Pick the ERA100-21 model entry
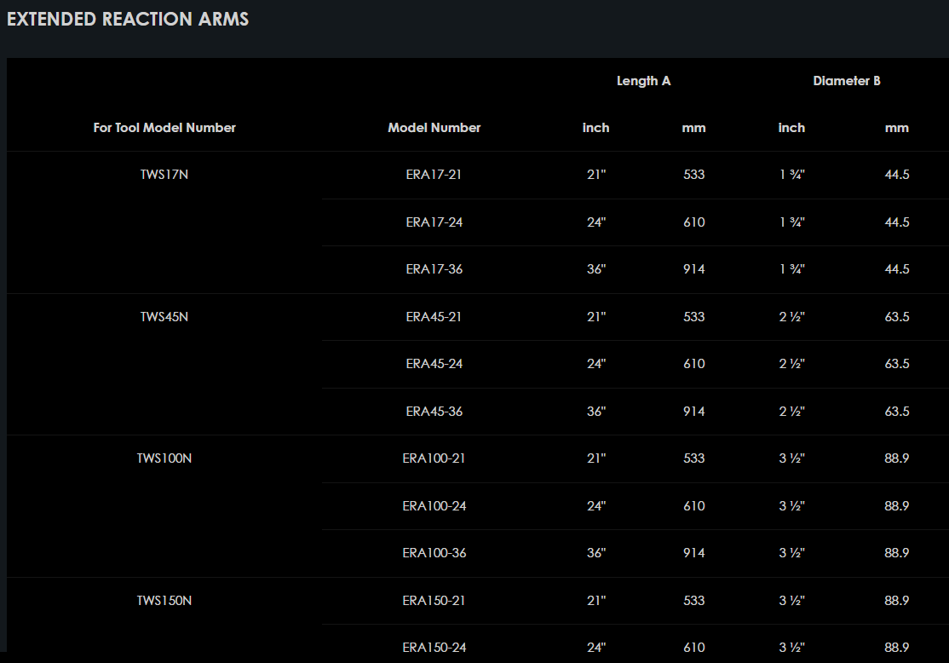The image size is (949, 663). pyautogui.click(x=434, y=458)
